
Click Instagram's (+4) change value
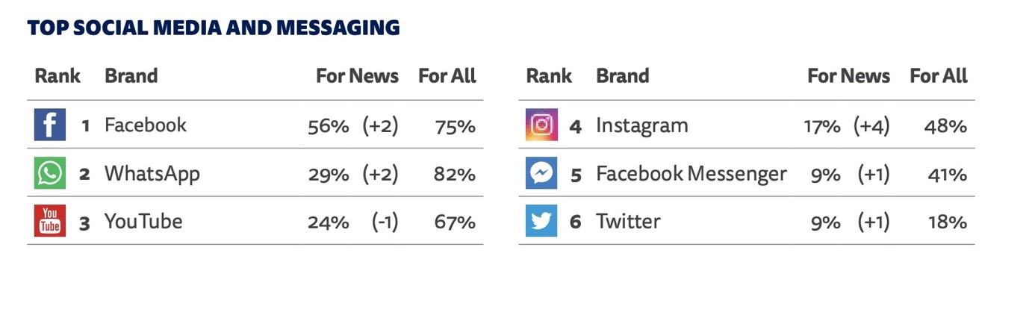pos(872,125)
